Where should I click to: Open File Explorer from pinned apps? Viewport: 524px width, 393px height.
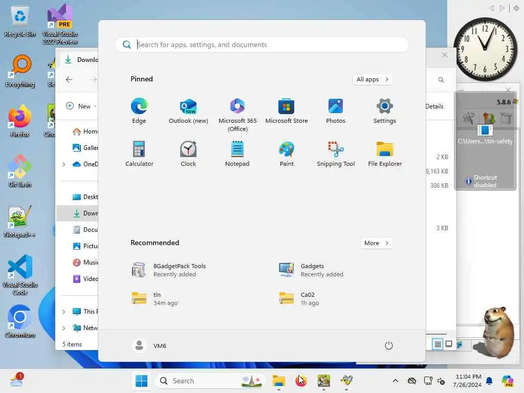pos(385,154)
